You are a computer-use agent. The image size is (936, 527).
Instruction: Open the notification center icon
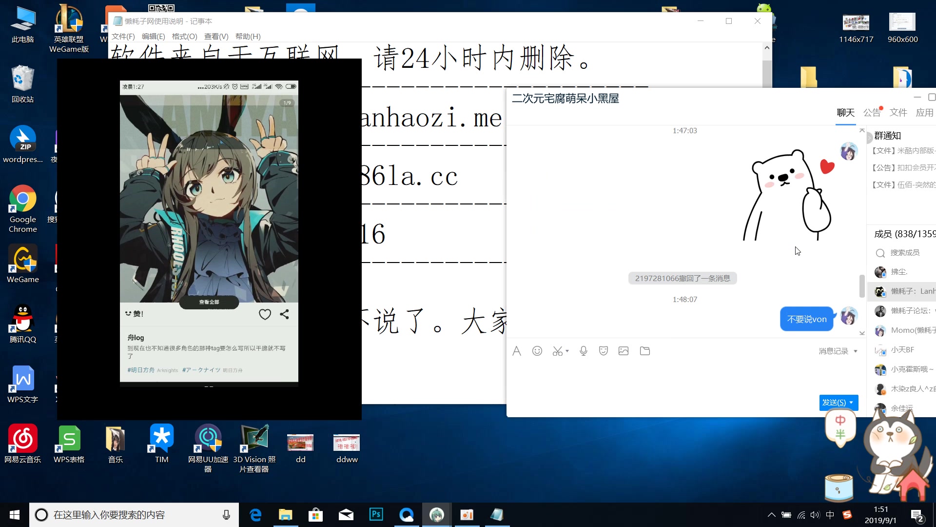coord(917,515)
